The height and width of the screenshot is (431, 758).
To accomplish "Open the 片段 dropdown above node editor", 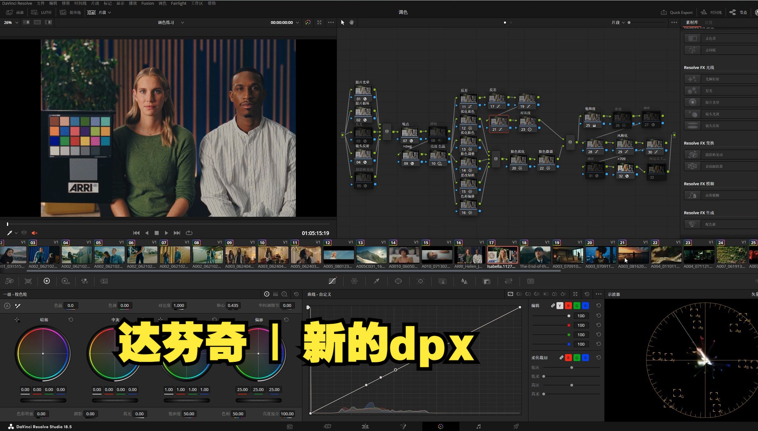I will point(618,22).
